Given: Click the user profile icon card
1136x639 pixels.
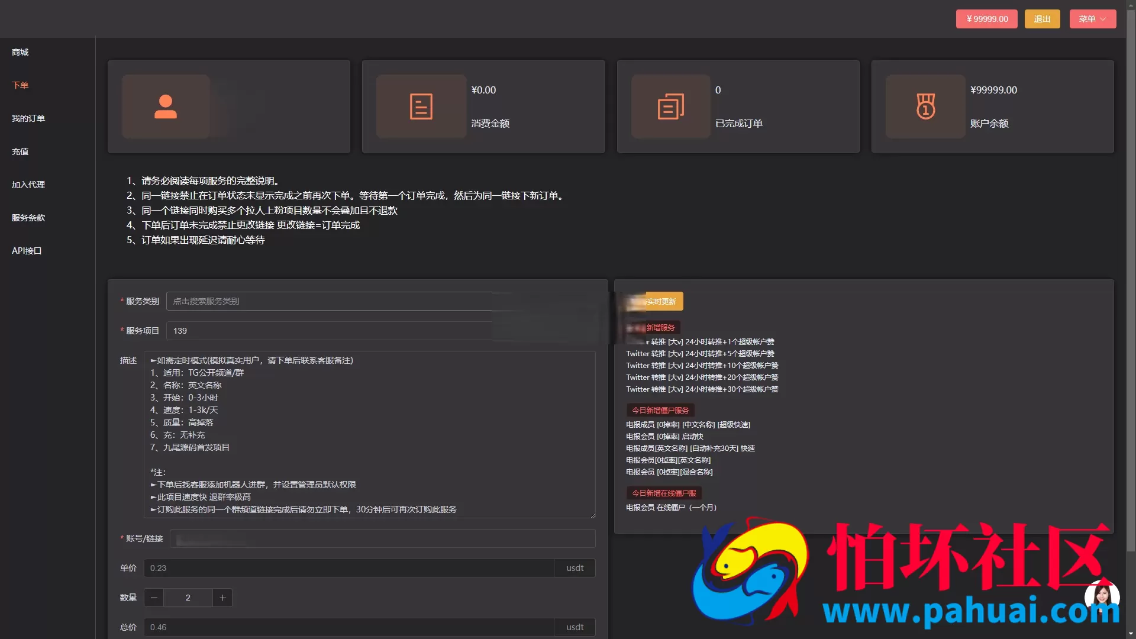Looking at the screenshot, I should [166, 106].
